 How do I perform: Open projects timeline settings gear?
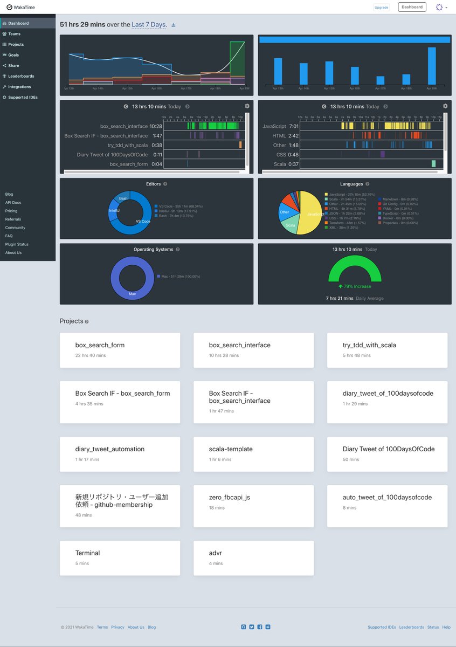point(247,106)
